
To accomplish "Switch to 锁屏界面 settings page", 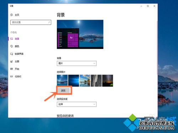I will 19,54.
